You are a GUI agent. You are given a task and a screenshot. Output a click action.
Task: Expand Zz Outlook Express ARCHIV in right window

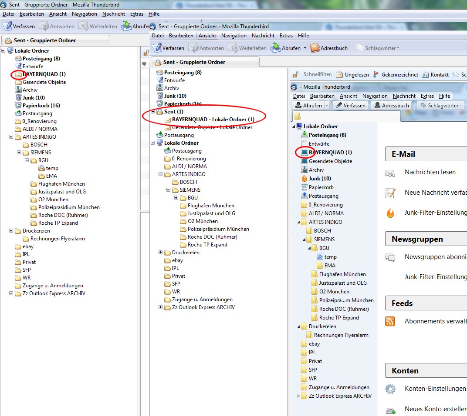coord(299,396)
